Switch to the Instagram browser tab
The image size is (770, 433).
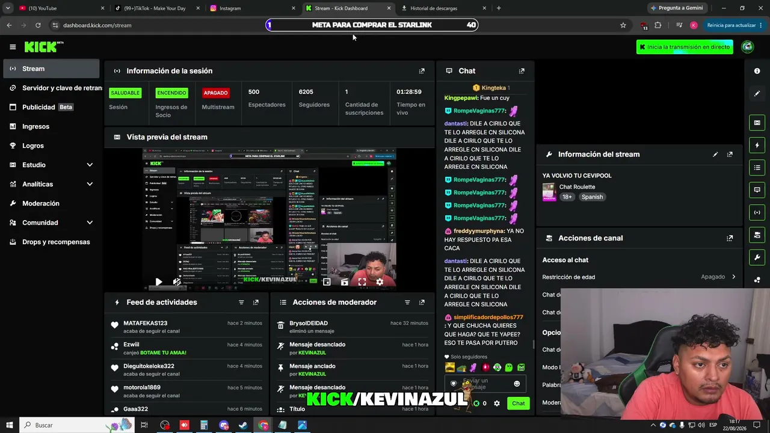click(253, 8)
